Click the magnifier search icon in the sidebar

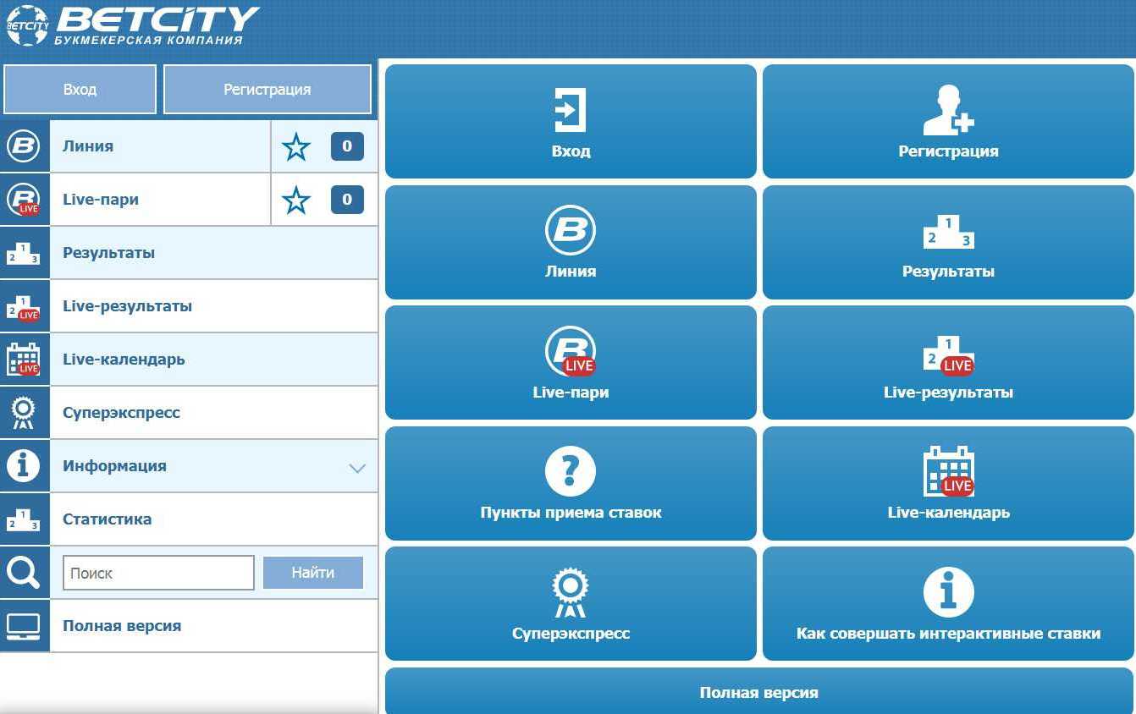pos(24,573)
